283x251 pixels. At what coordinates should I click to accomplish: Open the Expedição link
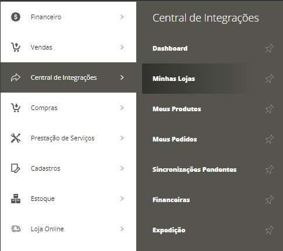point(169,230)
